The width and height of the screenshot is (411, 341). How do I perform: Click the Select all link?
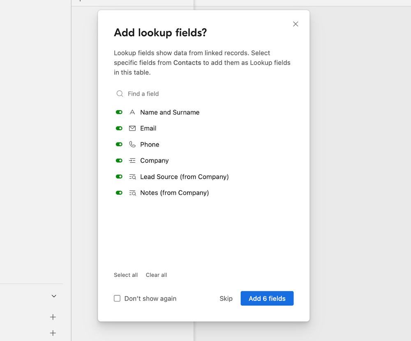pos(126,275)
